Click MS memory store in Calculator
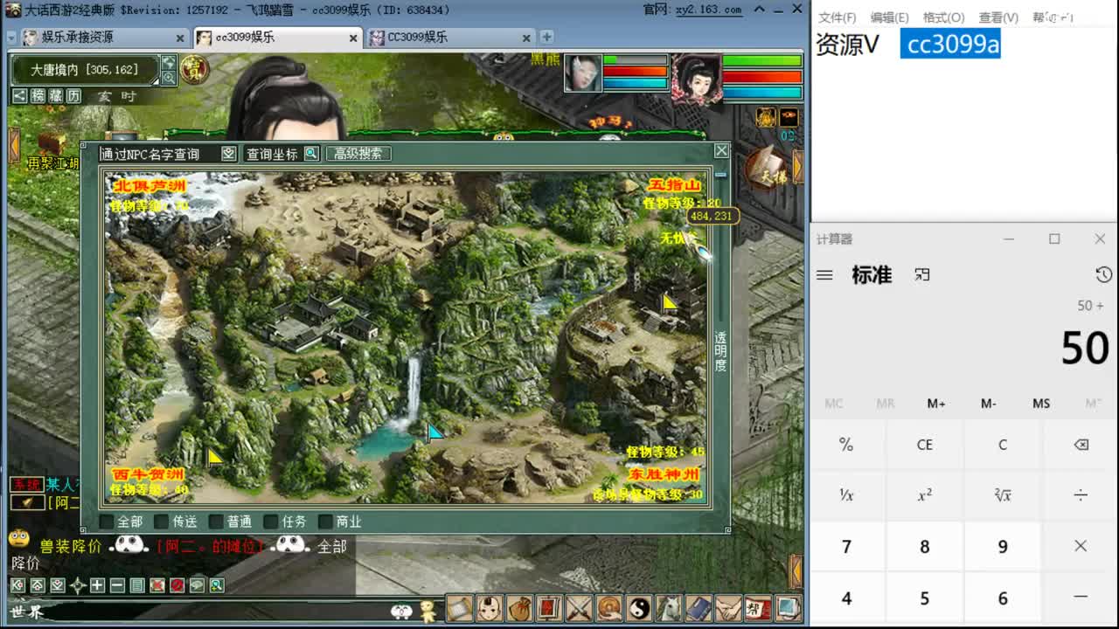 click(1041, 404)
